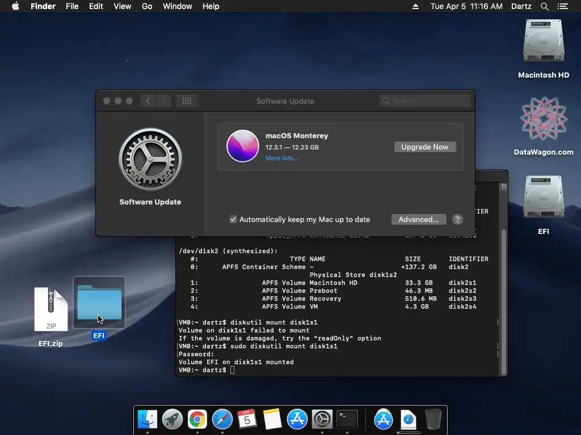The image size is (581, 435).
Task: Open Terminal icon in the Dock
Action: point(347,420)
